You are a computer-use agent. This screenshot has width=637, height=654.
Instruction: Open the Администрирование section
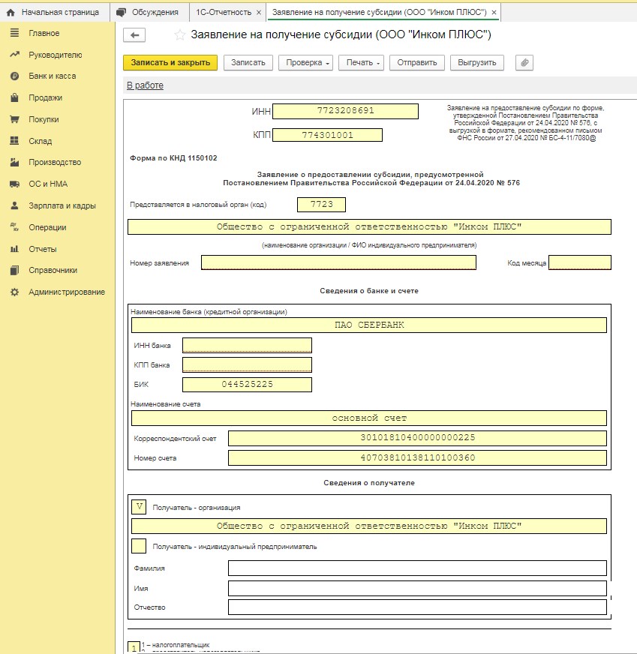(x=67, y=292)
